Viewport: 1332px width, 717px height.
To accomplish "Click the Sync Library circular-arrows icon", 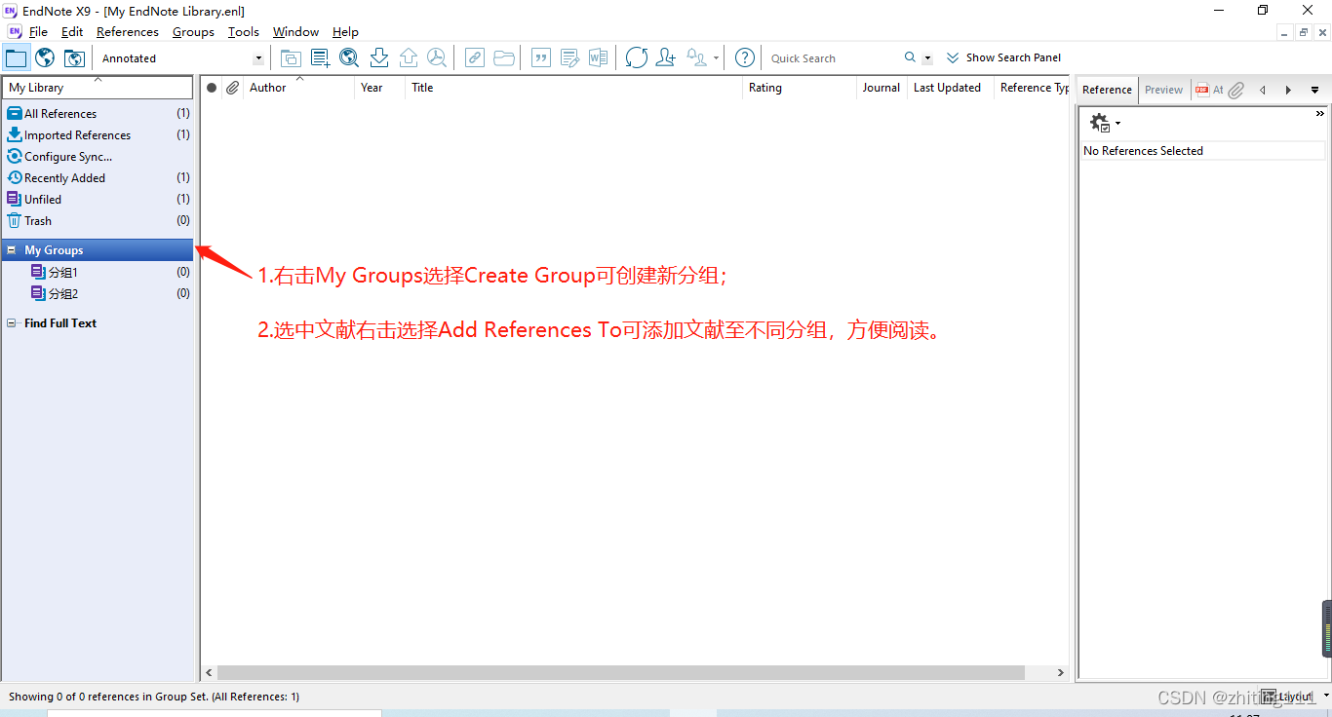I will pos(637,57).
